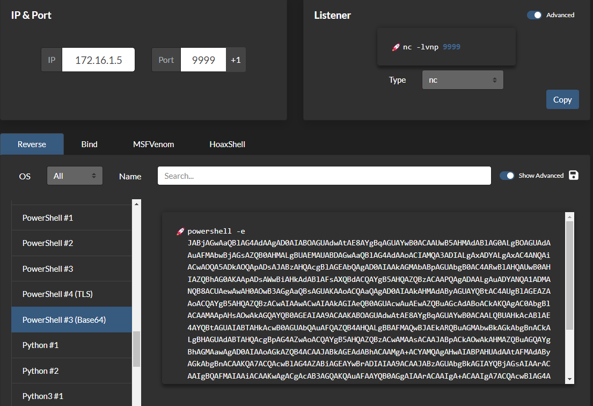This screenshot has height=406, width=593.
Task: Toggle the Listener Advanced switch
Action: 535,15
